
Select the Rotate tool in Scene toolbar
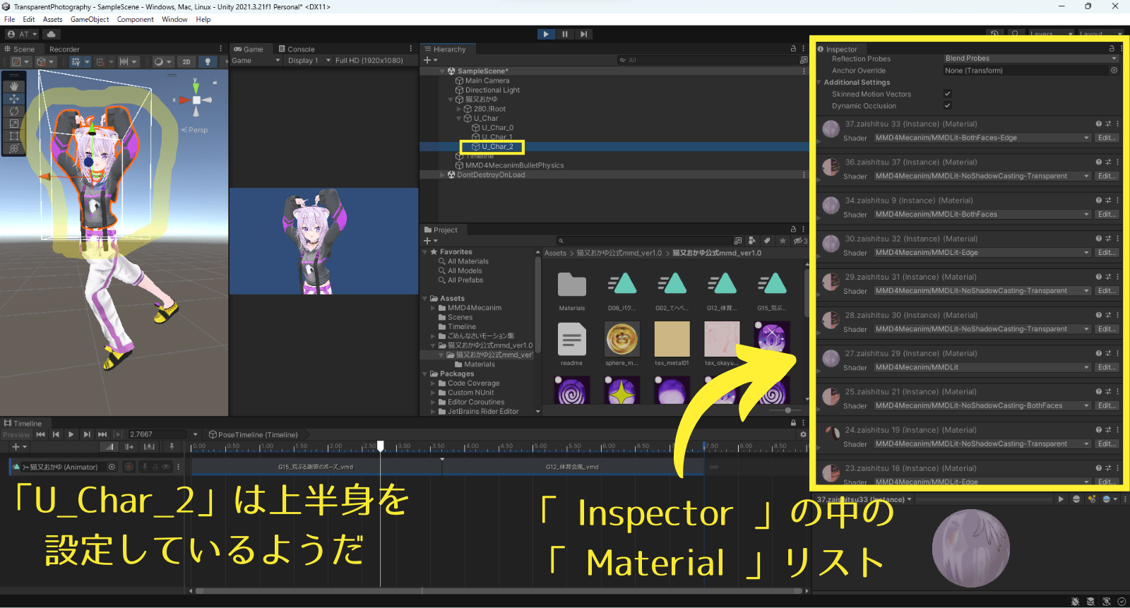tap(14, 111)
